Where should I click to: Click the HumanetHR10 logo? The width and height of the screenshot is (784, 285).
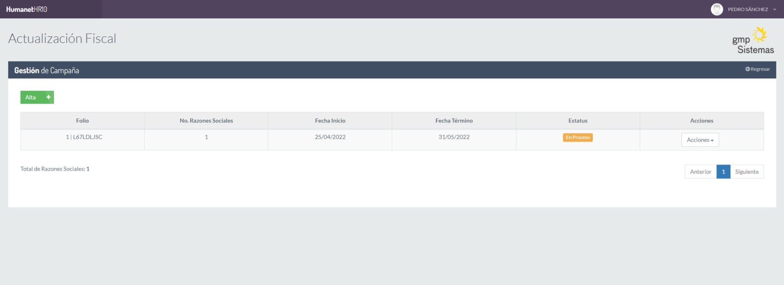(x=27, y=9)
